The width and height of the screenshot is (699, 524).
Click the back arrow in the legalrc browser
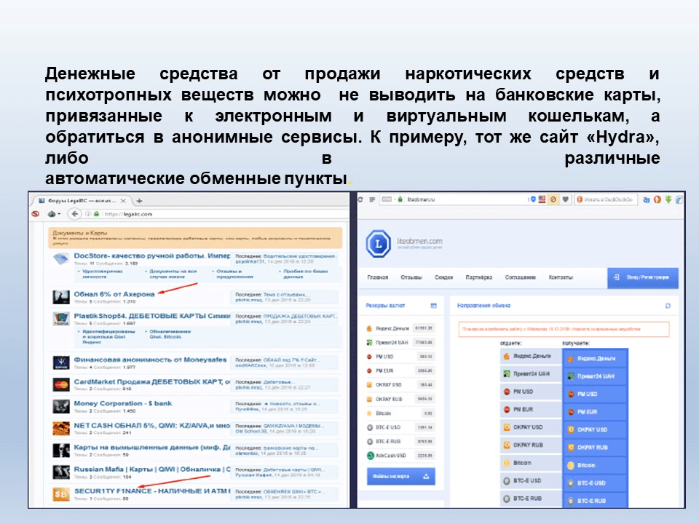(75, 214)
